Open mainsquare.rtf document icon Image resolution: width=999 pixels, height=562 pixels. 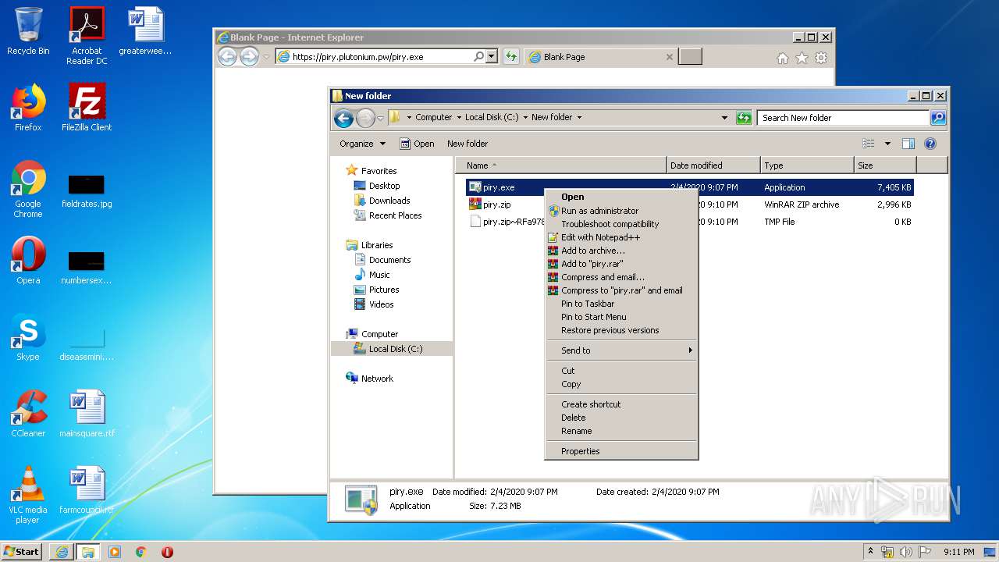coord(87,414)
